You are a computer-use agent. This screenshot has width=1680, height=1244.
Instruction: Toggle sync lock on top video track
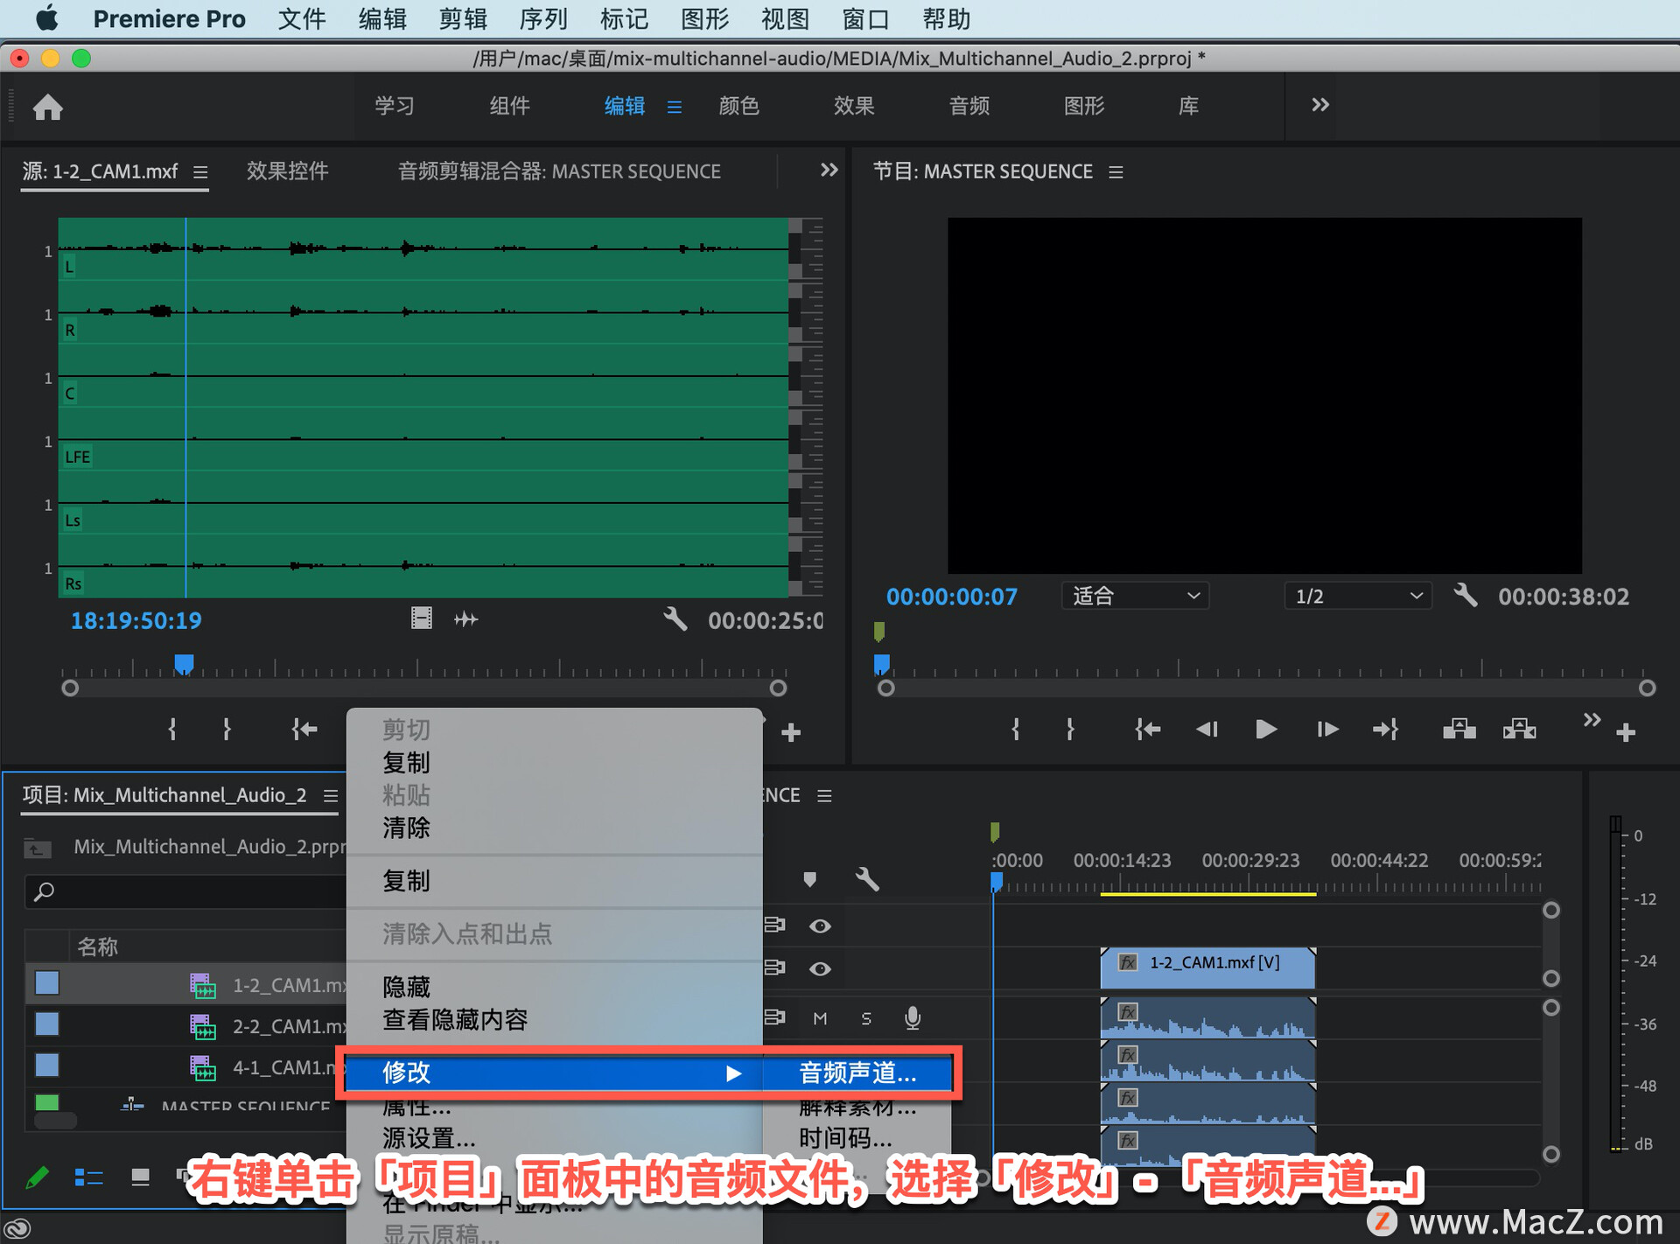coord(774,925)
